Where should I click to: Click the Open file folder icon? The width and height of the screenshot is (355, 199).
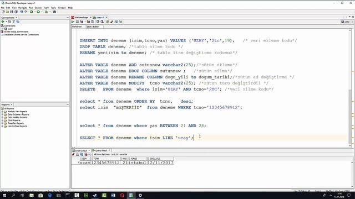coord(7,12)
